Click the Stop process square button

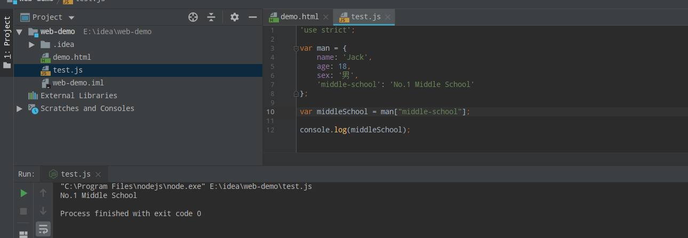point(23,211)
